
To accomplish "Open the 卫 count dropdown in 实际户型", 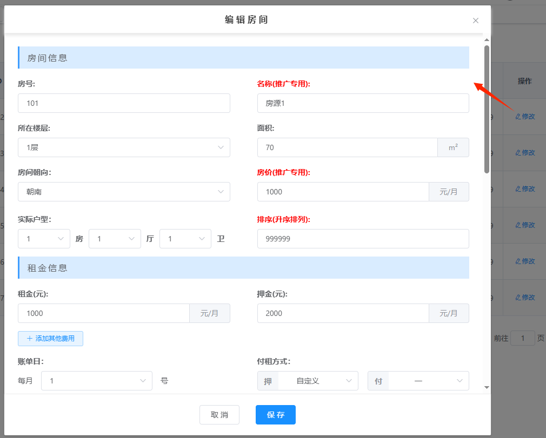I will 185,239.
